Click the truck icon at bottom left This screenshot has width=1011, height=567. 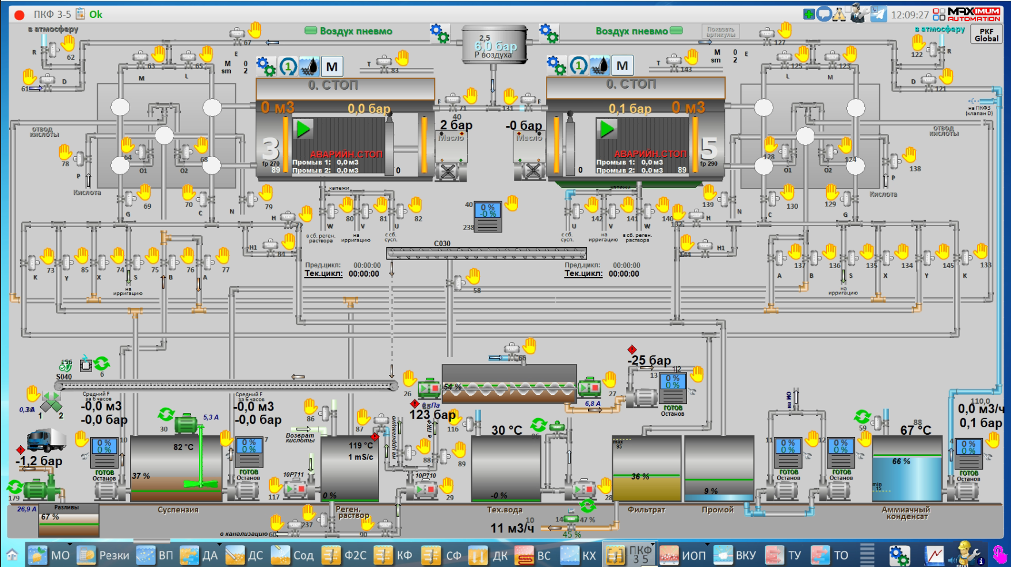[46, 440]
